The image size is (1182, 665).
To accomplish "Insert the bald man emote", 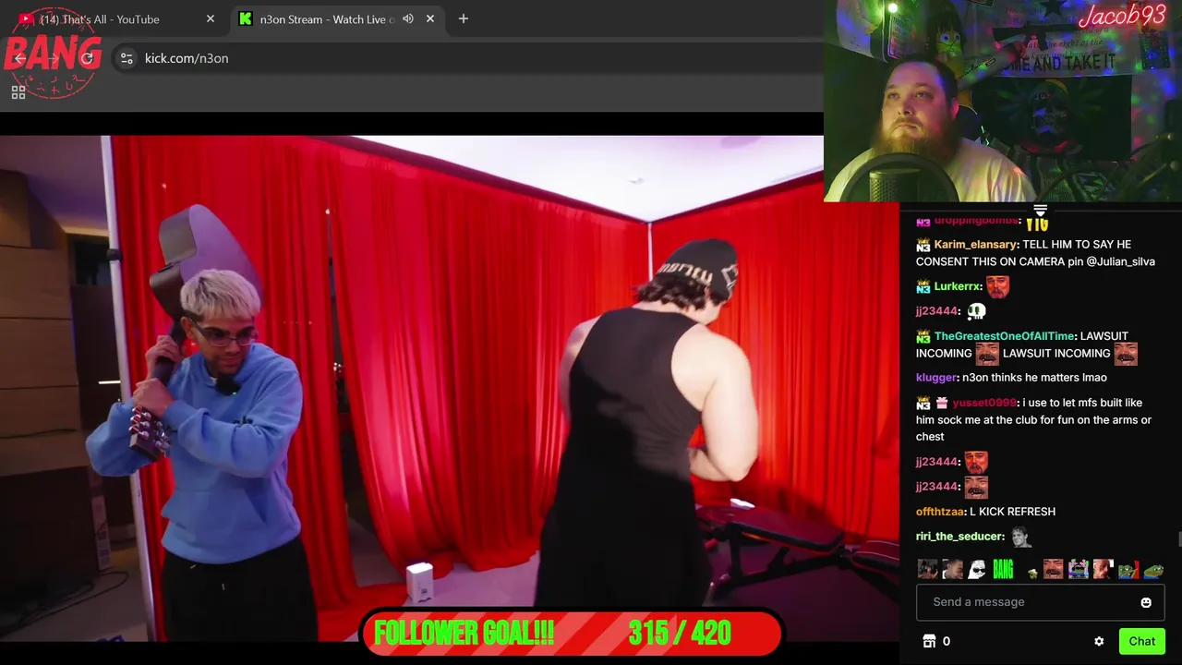I will point(1104,569).
